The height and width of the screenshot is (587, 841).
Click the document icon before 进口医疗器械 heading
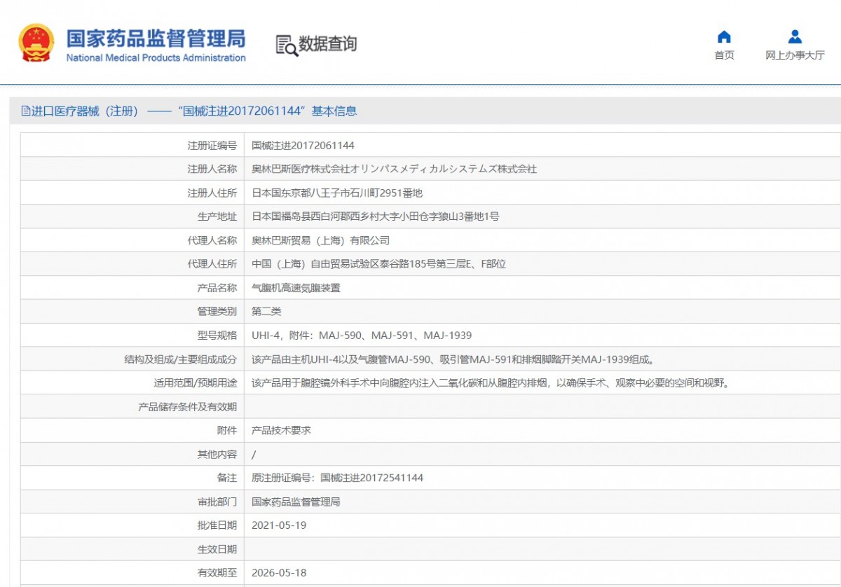26,111
